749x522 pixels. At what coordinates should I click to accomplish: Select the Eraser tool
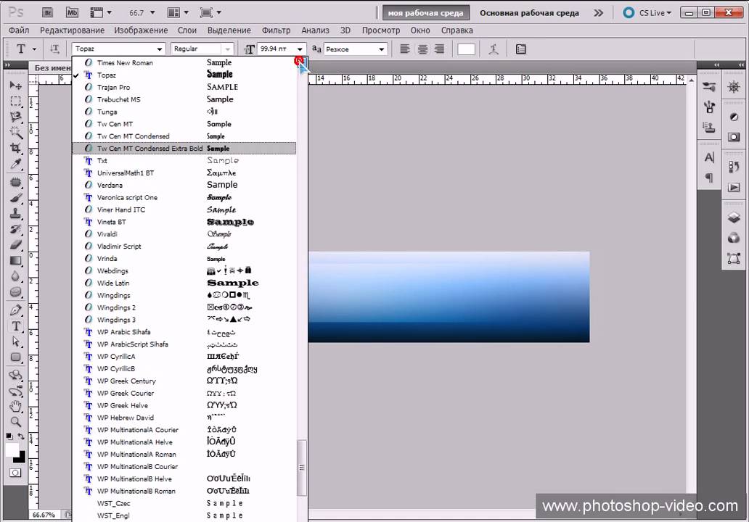[x=16, y=245]
